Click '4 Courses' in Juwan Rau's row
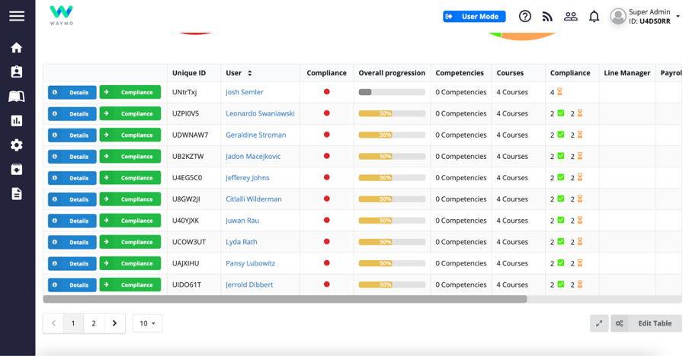Screen dimensions: 689x356 pos(512,221)
